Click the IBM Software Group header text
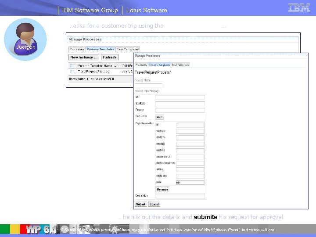The height and width of the screenshot is (237, 316). [90, 10]
